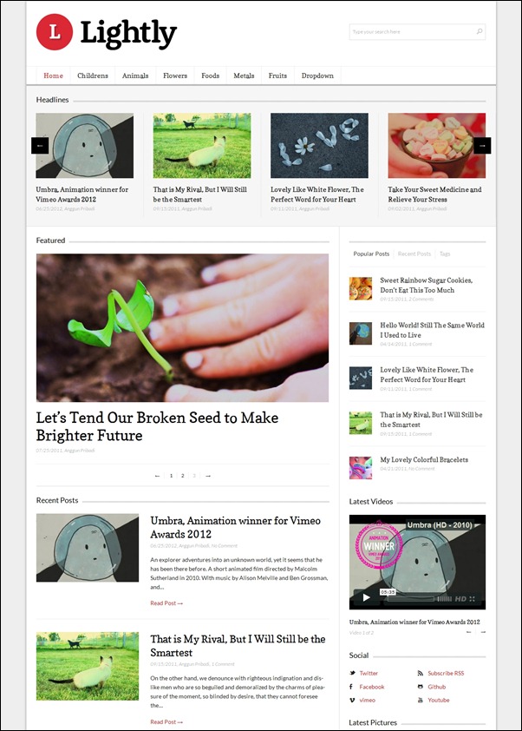Click the headlines carousel right arrow
The width and height of the screenshot is (522, 731).
(x=482, y=146)
